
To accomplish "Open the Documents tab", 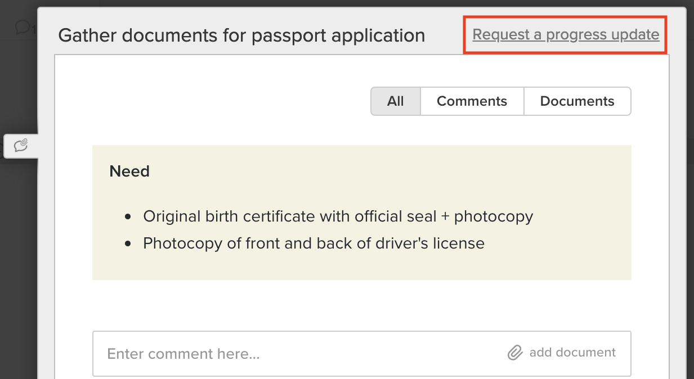I will pyautogui.click(x=577, y=101).
